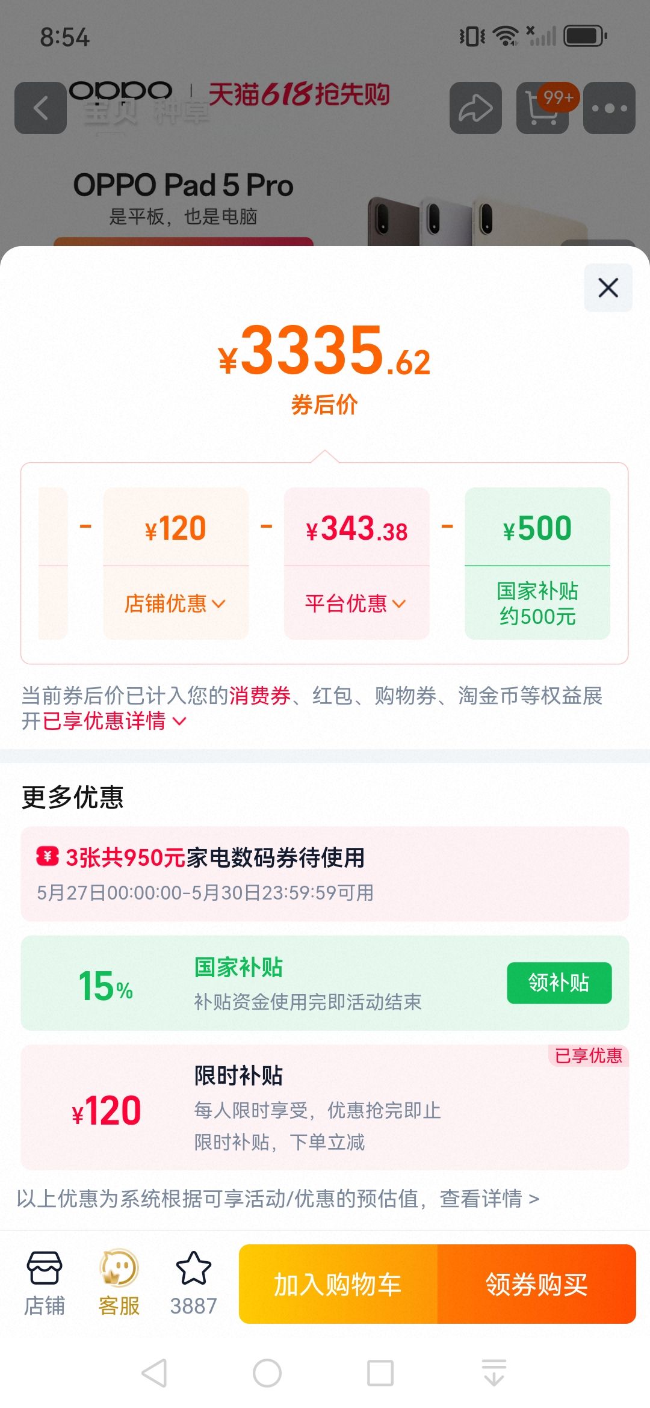
Task: Add item via 加入购物车 button
Action: coord(338,1284)
